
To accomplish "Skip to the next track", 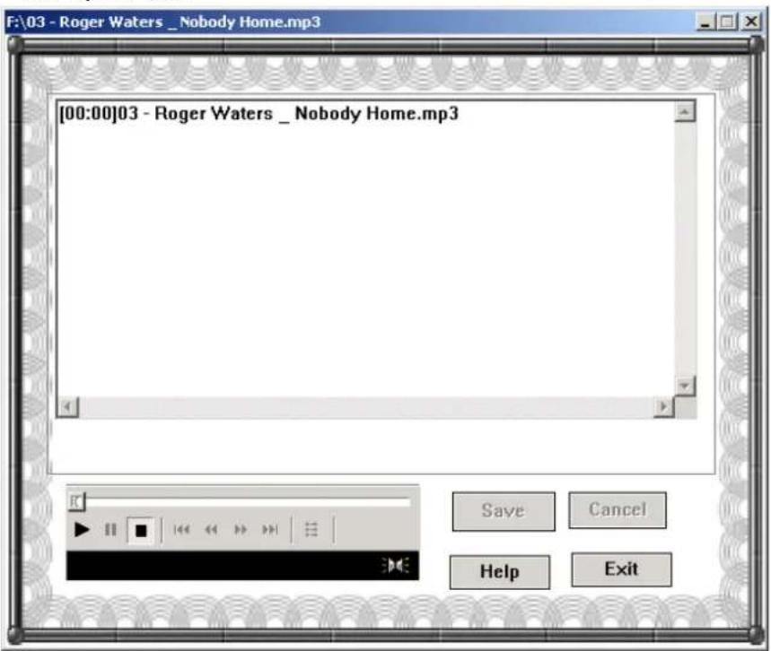I will (270, 530).
